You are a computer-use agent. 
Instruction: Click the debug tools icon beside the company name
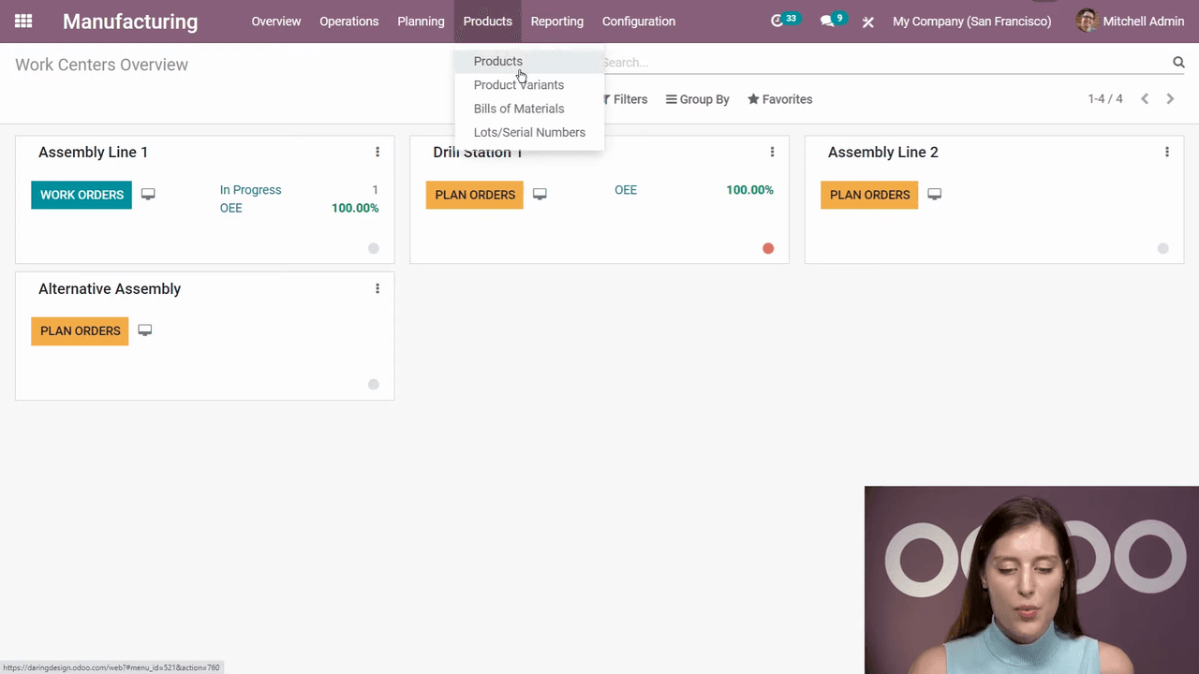(867, 22)
